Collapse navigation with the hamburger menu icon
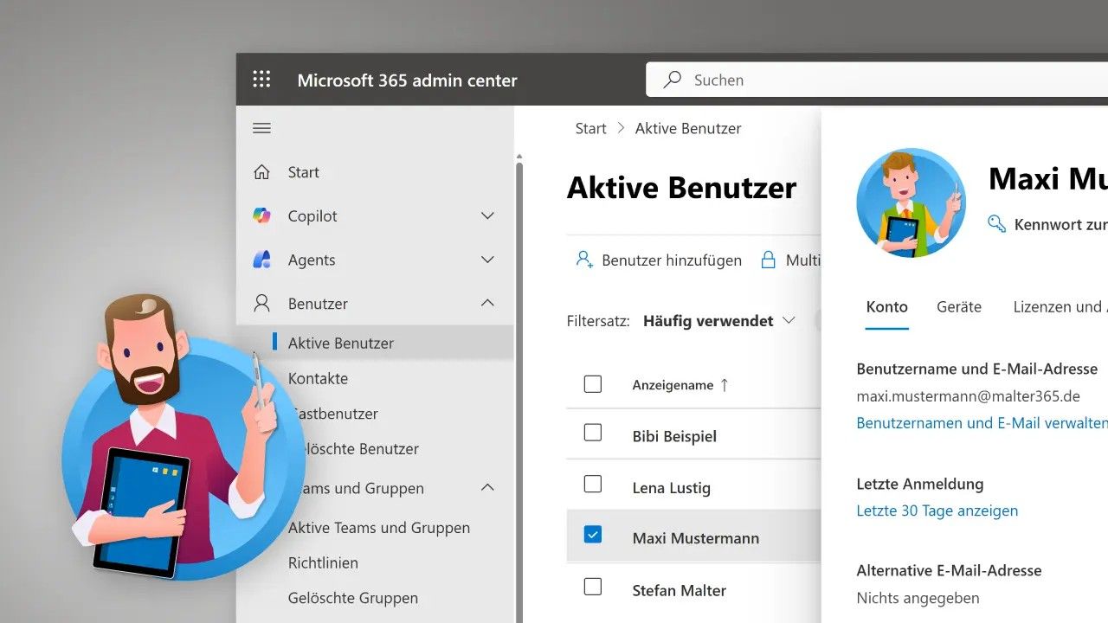The height and width of the screenshot is (623, 1108). point(261,128)
